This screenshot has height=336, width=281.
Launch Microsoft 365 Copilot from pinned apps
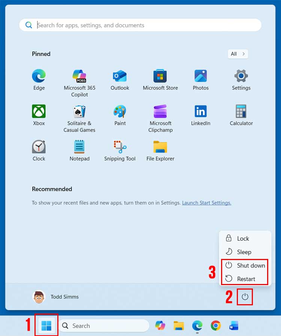point(79,83)
